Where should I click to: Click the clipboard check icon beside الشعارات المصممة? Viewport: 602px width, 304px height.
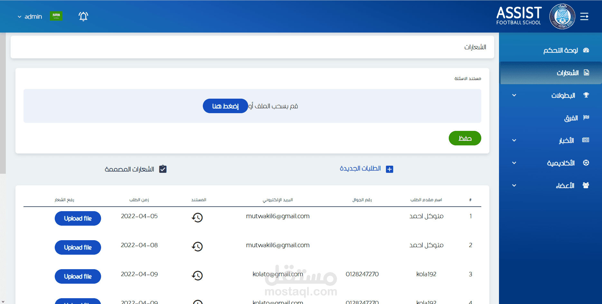[x=163, y=169]
